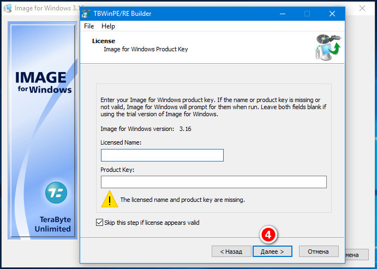Click the Image for Windows 3.16 title icon
The height and width of the screenshot is (269, 377).
point(8,8)
